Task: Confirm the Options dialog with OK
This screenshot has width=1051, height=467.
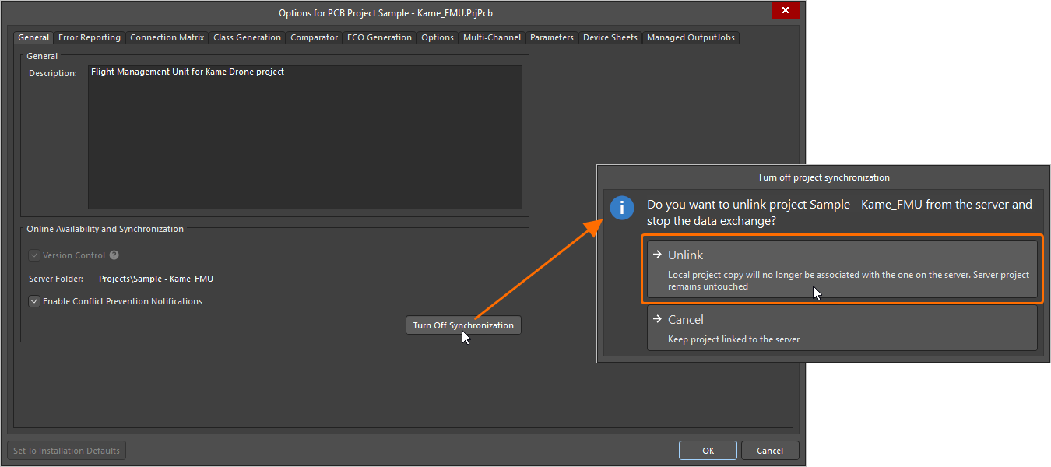Action: (708, 451)
